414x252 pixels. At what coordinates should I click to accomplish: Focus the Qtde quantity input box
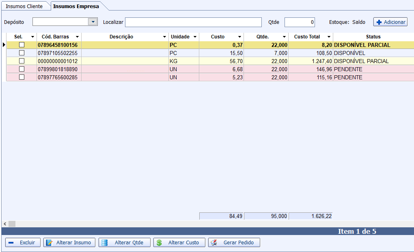tap(300, 22)
